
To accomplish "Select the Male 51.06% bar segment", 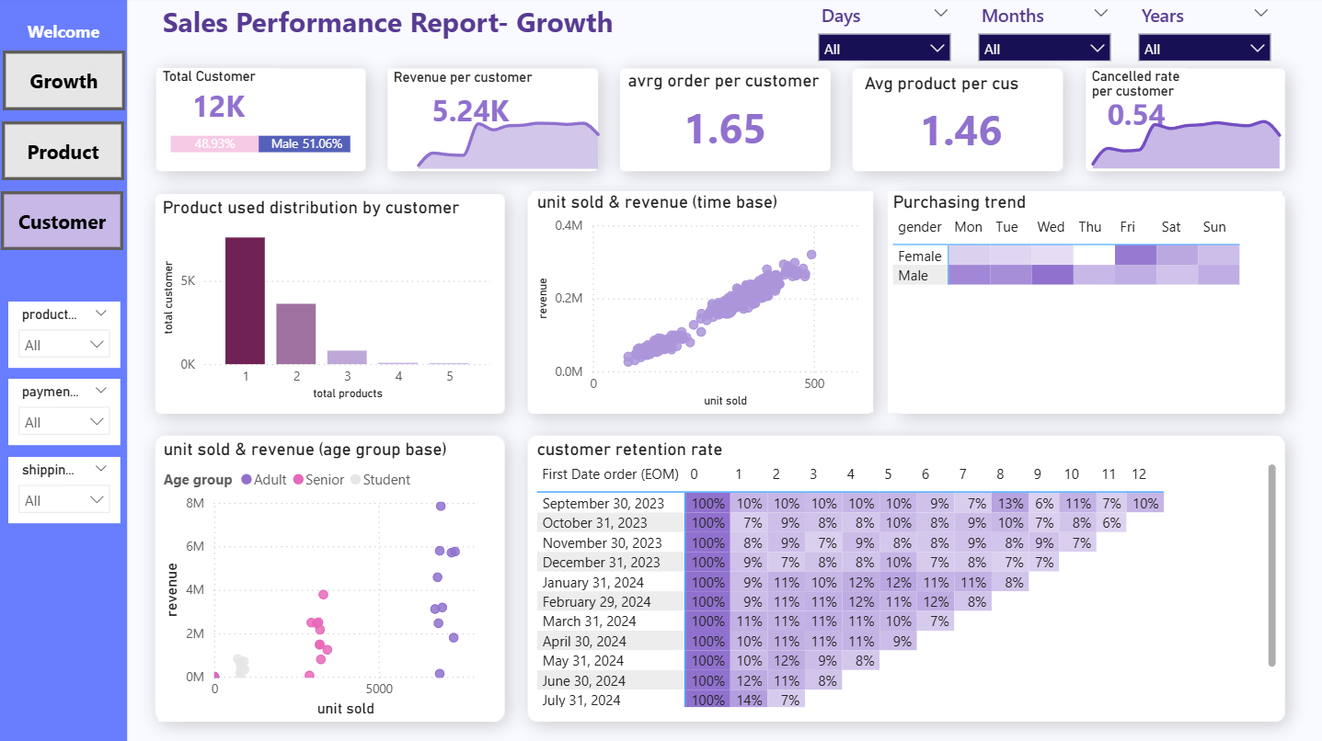I will [305, 144].
